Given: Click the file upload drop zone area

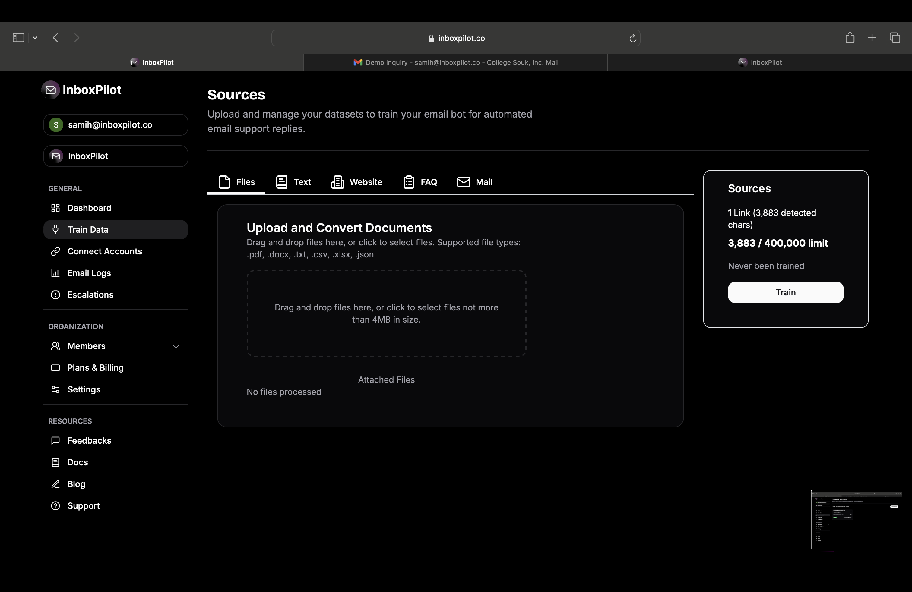Looking at the screenshot, I should pos(386,313).
